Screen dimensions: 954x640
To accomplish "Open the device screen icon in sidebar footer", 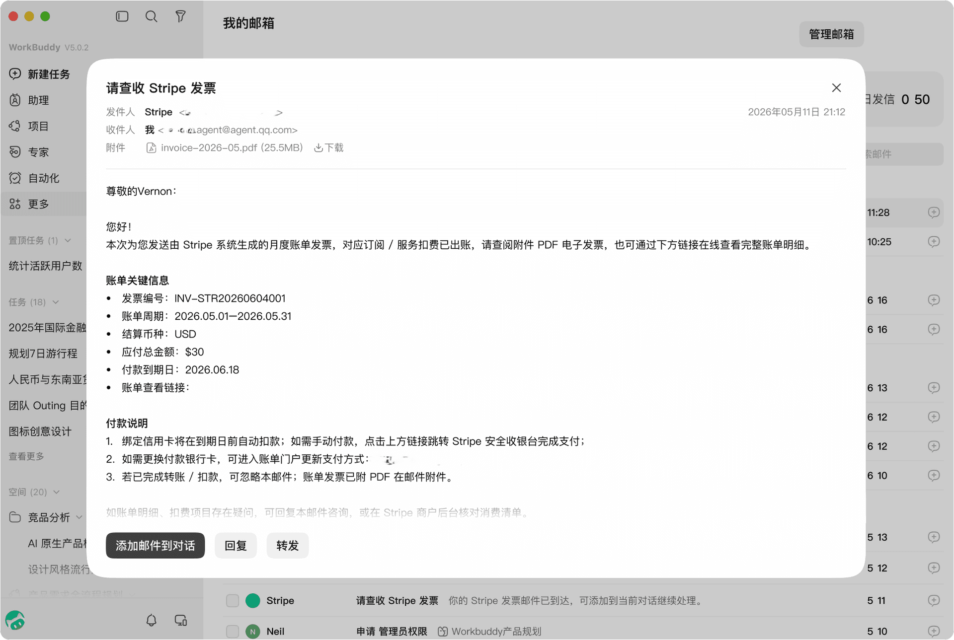I will click(181, 620).
